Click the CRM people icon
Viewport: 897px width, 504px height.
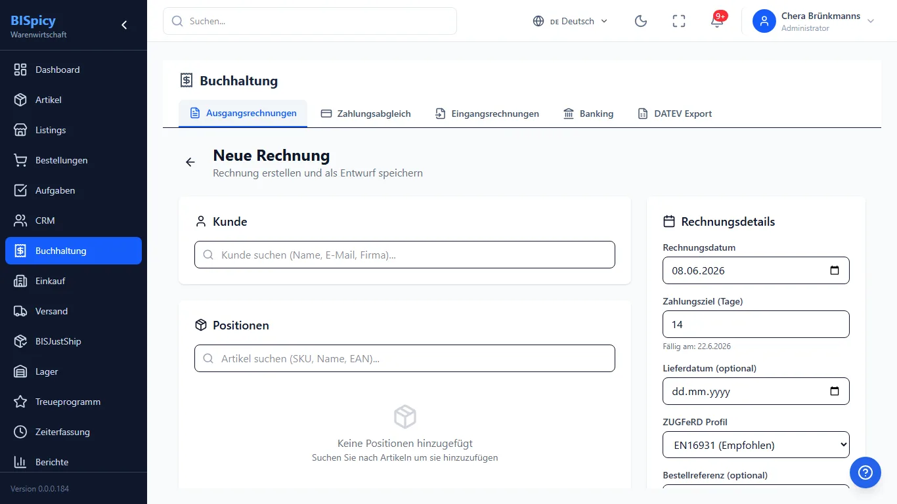click(x=20, y=220)
